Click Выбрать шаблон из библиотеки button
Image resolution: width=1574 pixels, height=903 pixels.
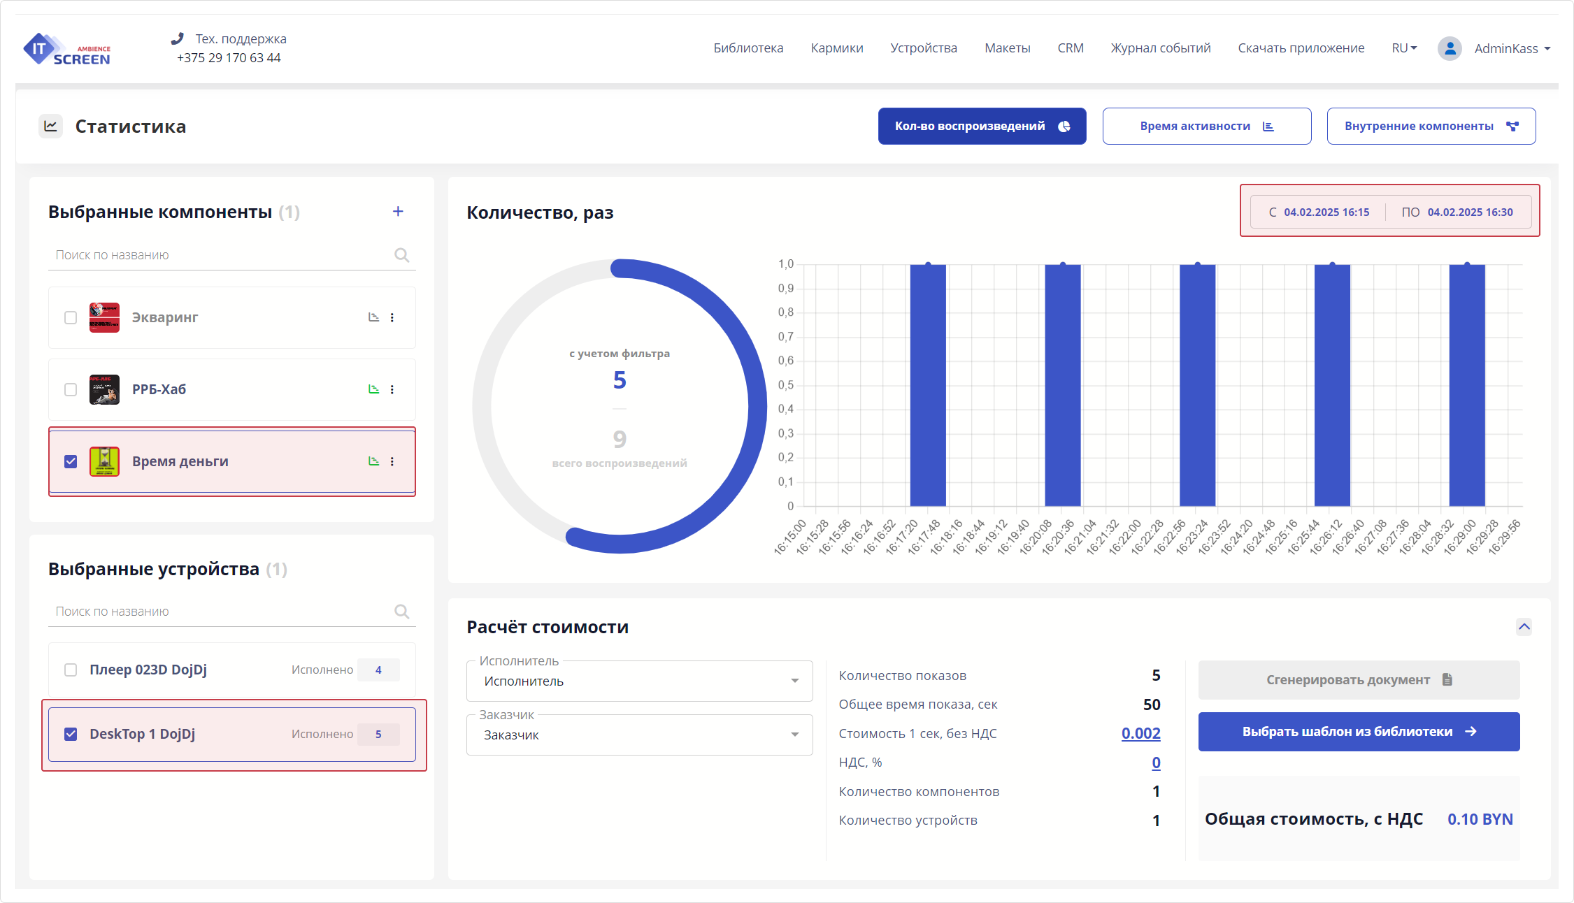tap(1359, 732)
